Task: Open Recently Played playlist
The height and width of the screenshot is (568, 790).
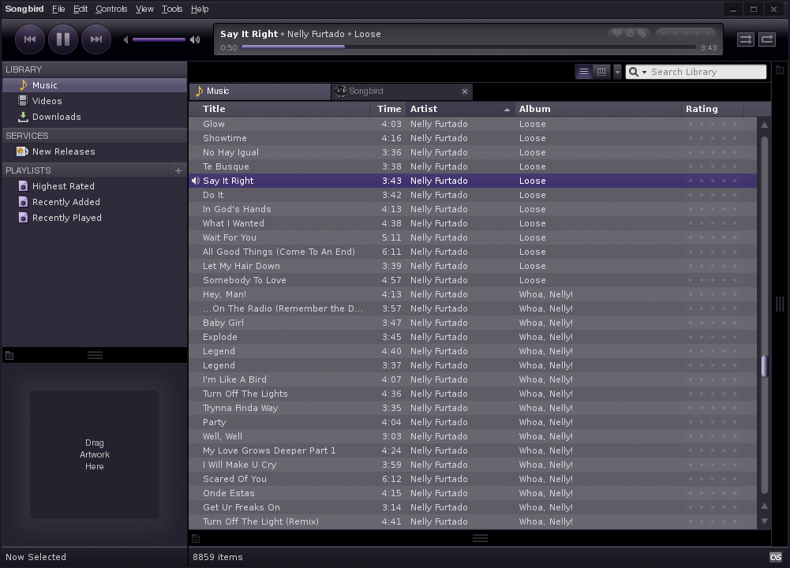Action: pos(66,218)
